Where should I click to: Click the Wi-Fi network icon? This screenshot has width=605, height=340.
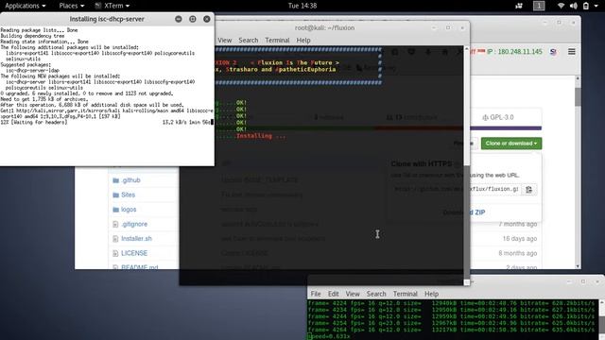tap(561, 6)
